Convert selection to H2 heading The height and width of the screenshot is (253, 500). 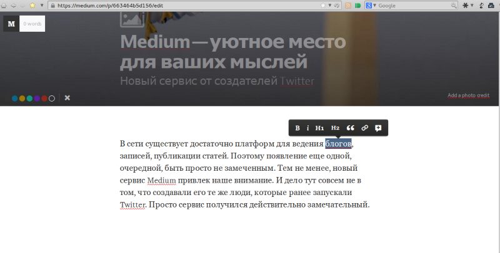tap(335, 128)
